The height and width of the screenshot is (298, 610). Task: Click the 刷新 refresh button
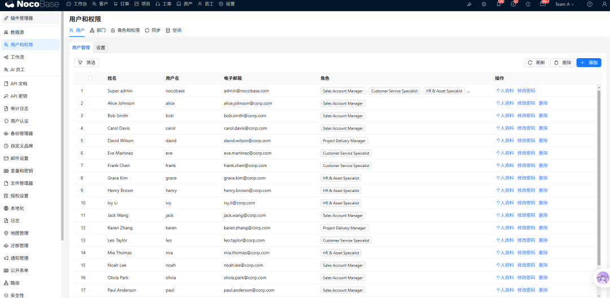click(536, 63)
